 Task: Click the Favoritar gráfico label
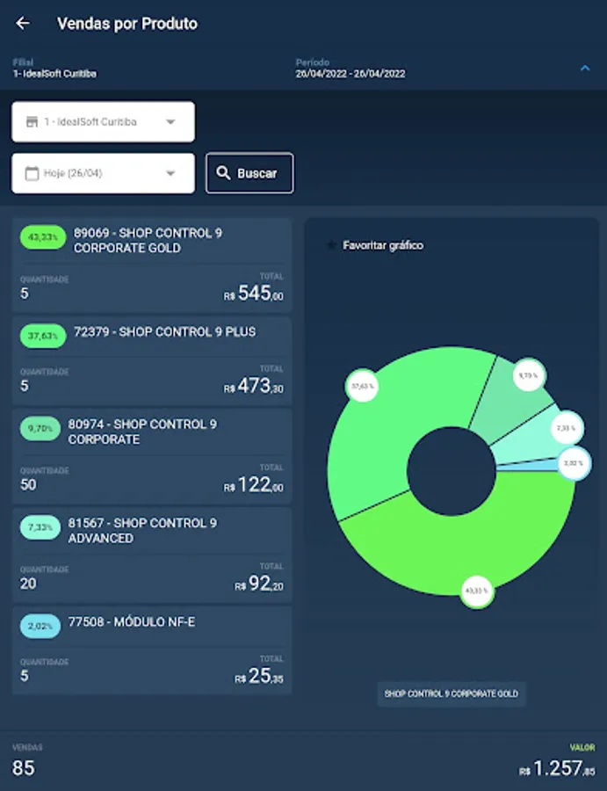tap(383, 245)
